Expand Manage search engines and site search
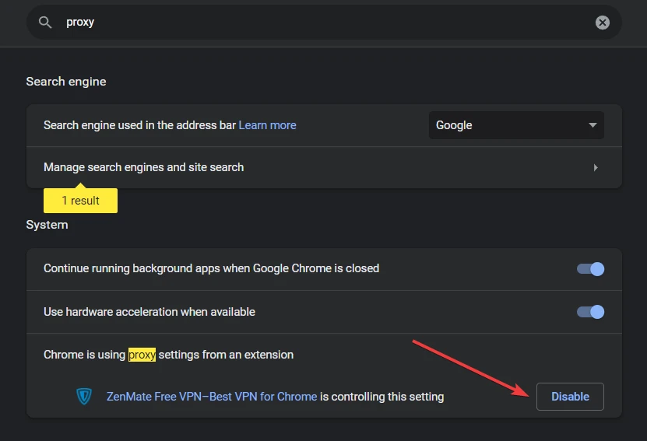 pyautogui.click(x=324, y=167)
